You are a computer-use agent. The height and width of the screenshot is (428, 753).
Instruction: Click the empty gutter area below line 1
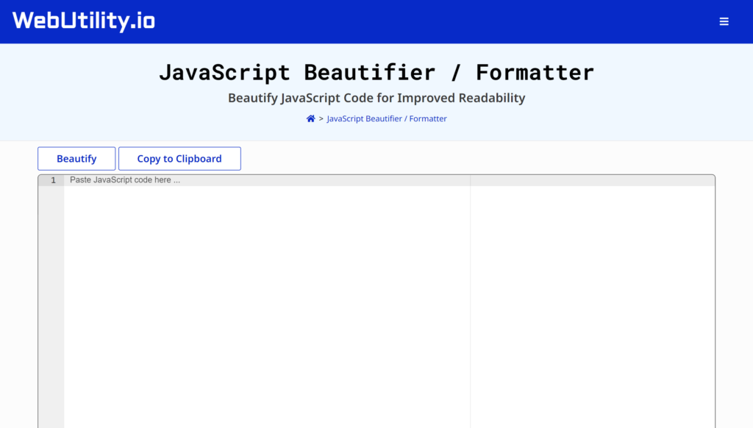click(51, 307)
